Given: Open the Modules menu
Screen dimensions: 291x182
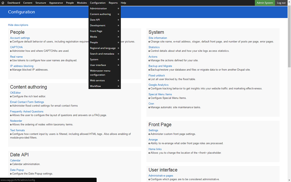Looking at the screenshot, I should [82, 3].
